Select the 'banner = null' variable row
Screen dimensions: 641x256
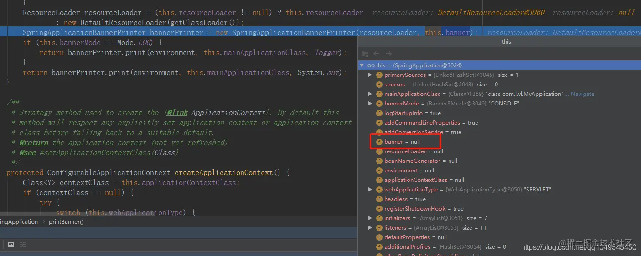(x=499, y=142)
